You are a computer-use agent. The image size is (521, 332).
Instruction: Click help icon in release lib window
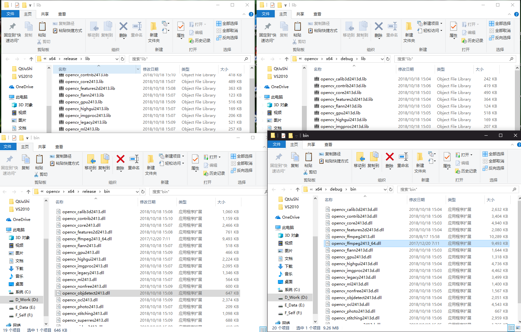pyautogui.click(x=251, y=14)
